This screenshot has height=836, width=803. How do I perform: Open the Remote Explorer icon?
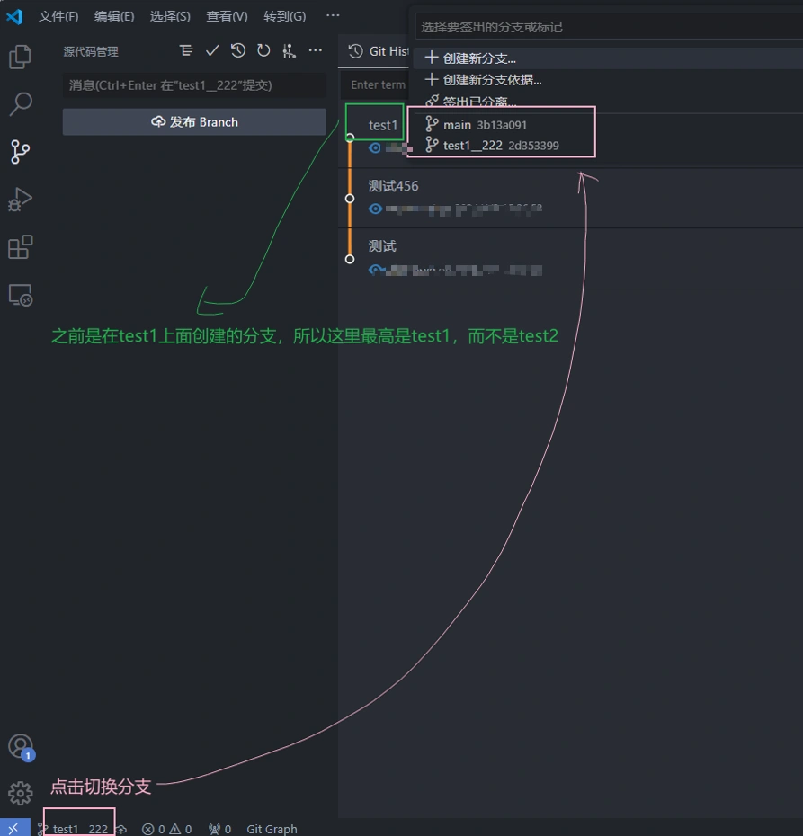point(21,294)
